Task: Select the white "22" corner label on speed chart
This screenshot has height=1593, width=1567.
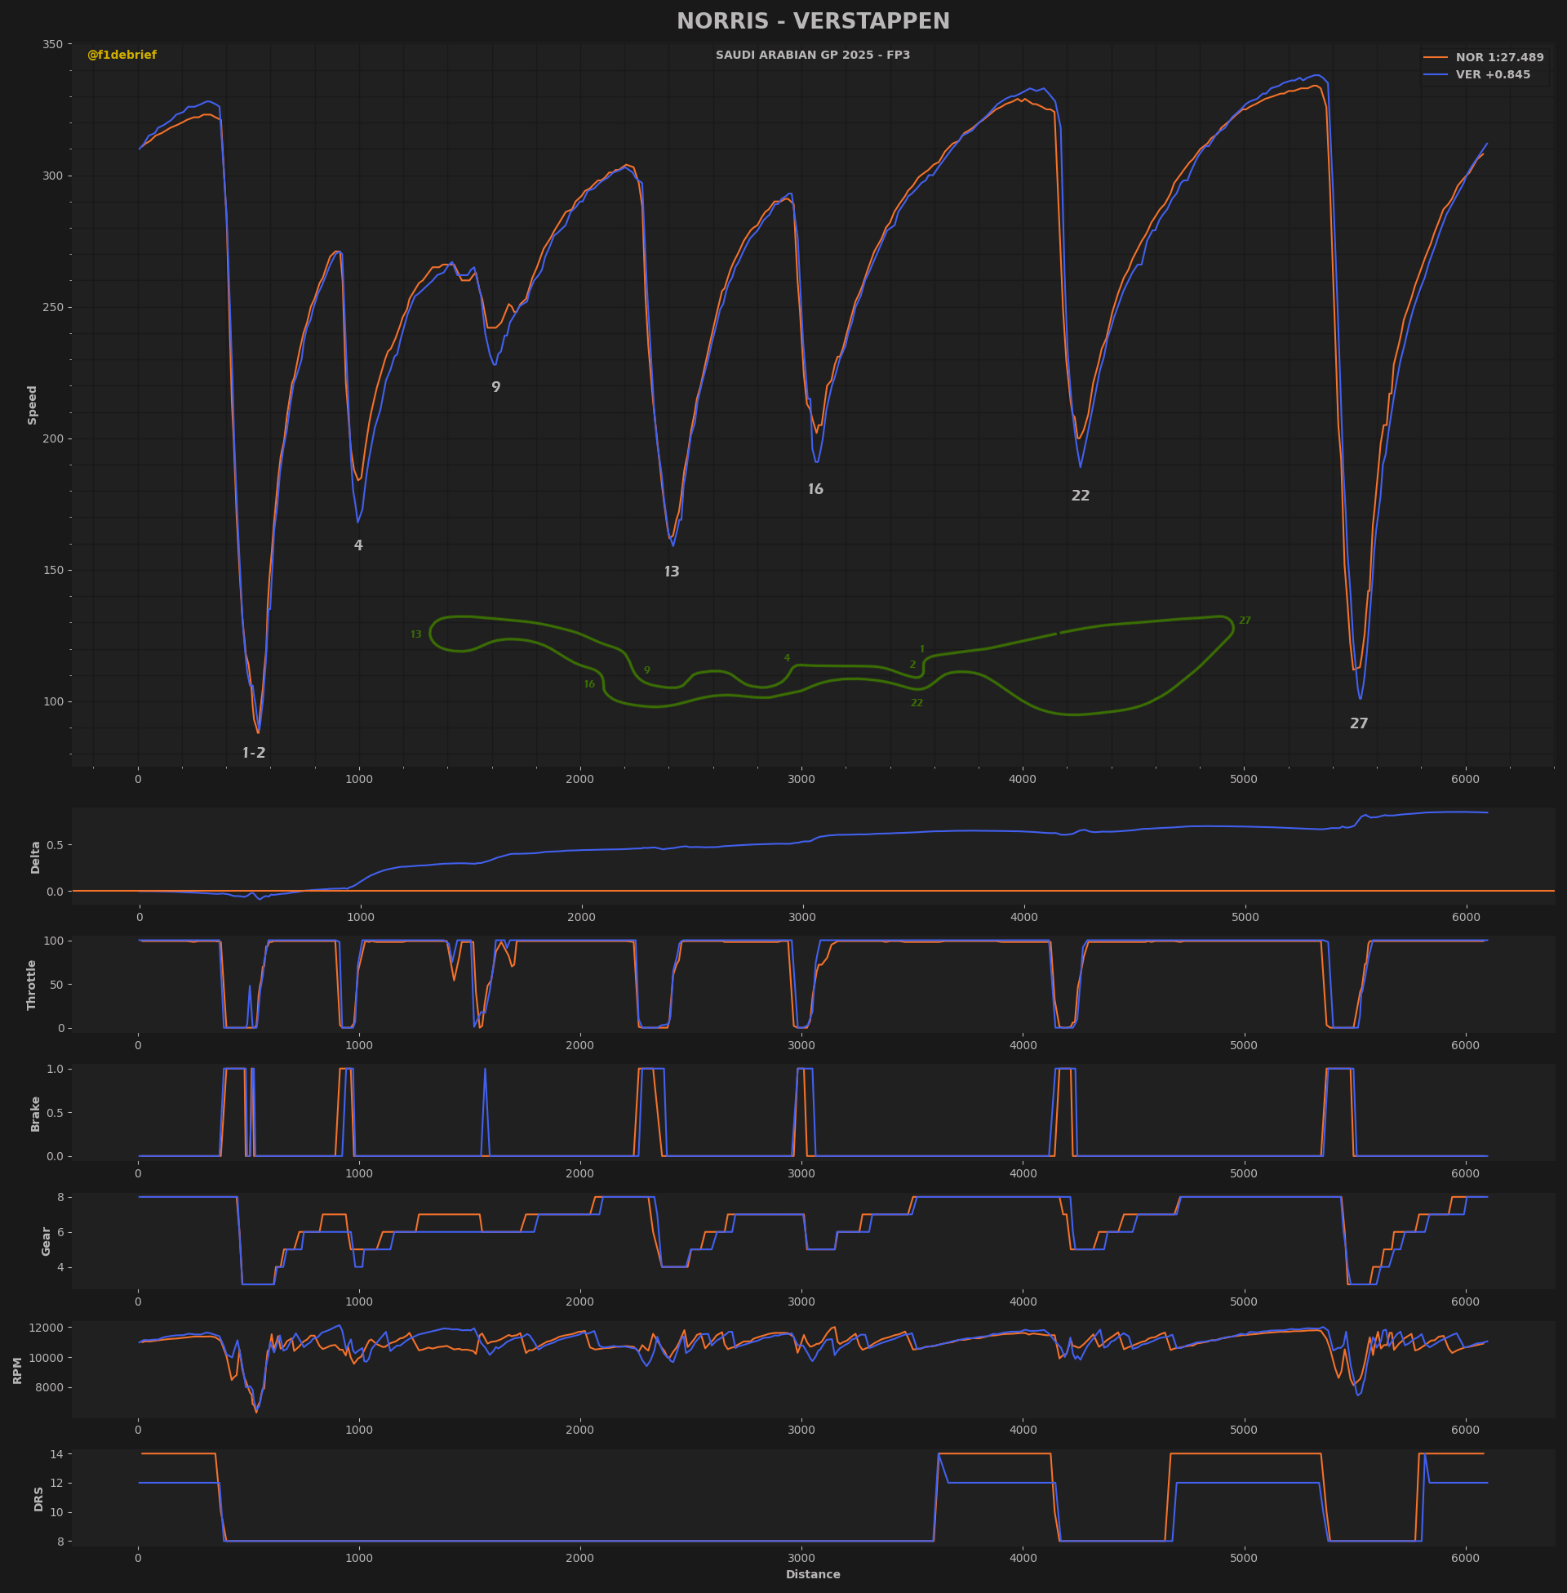Action: pos(1081,496)
